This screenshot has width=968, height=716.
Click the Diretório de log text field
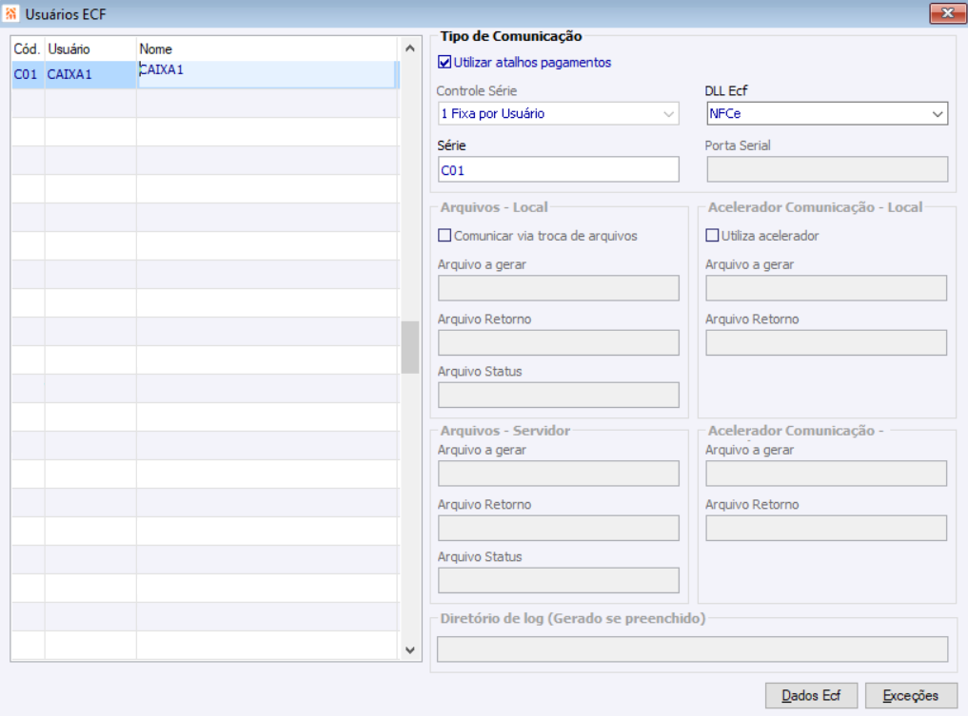pos(692,648)
